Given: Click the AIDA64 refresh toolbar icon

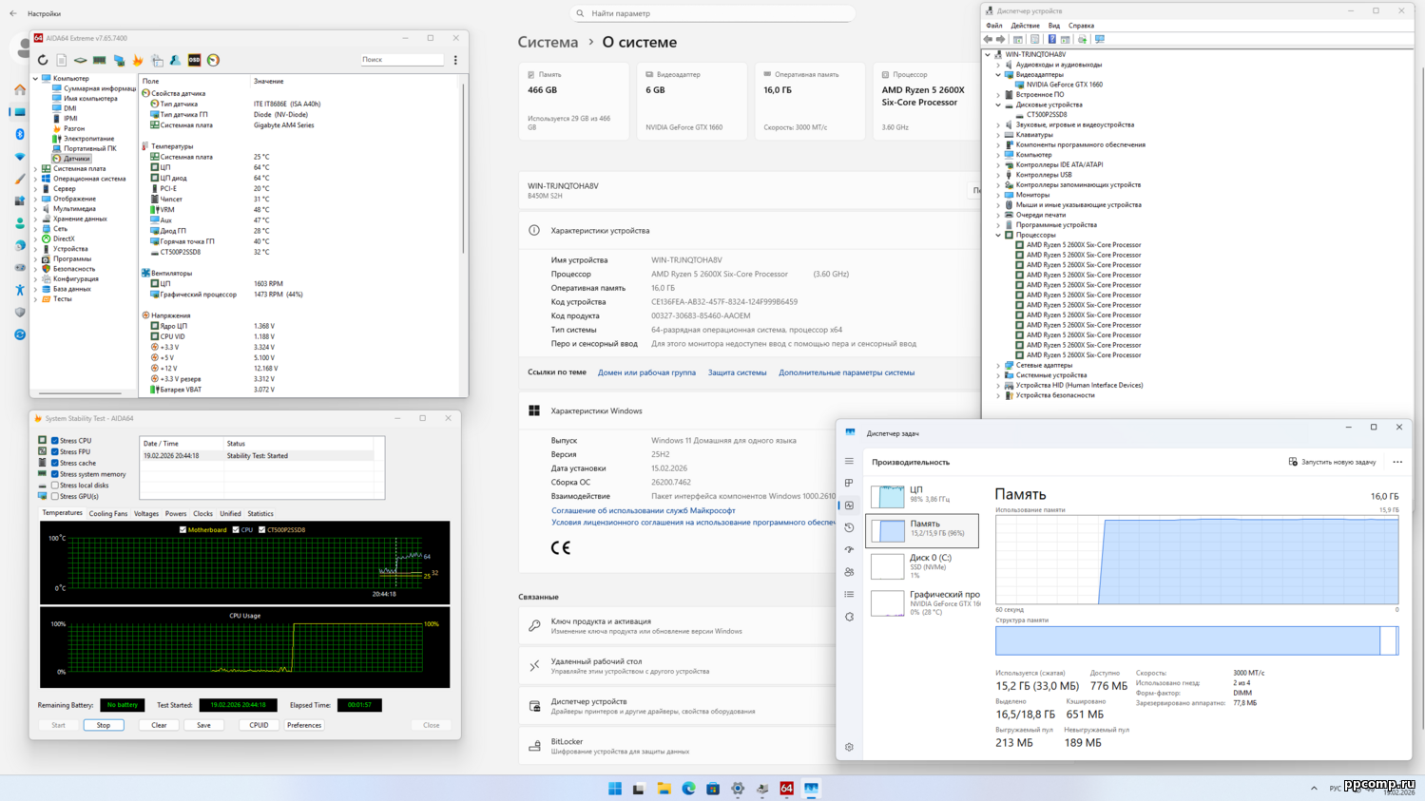Looking at the screenshot, I should 43,60.
